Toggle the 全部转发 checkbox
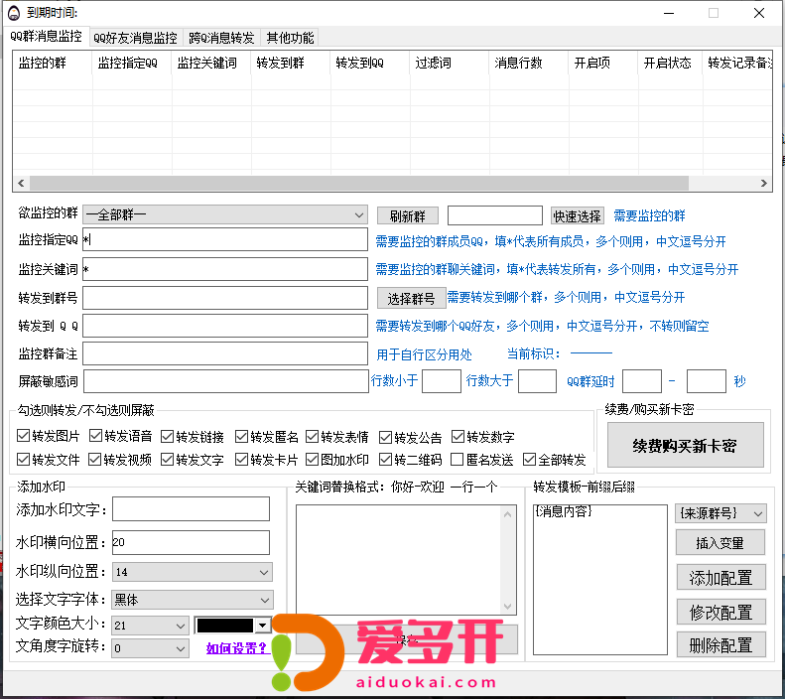 tap(529, 459)
